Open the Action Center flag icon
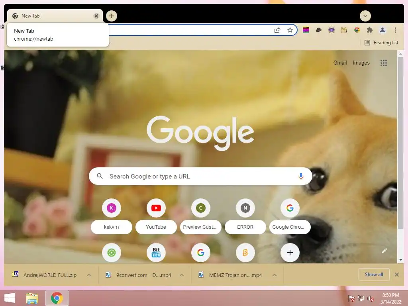The width and height of the screenshot is (408, 306). [351, 298]
